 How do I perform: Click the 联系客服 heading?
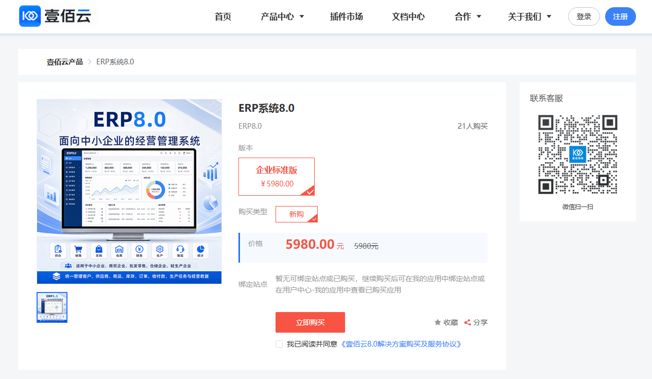pos(546,98)
